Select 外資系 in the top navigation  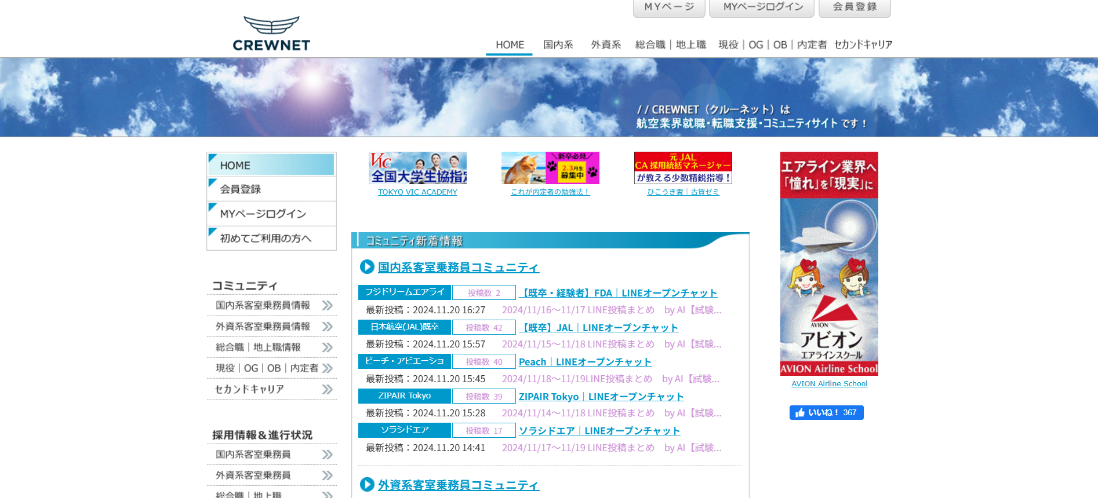[606, 45]
